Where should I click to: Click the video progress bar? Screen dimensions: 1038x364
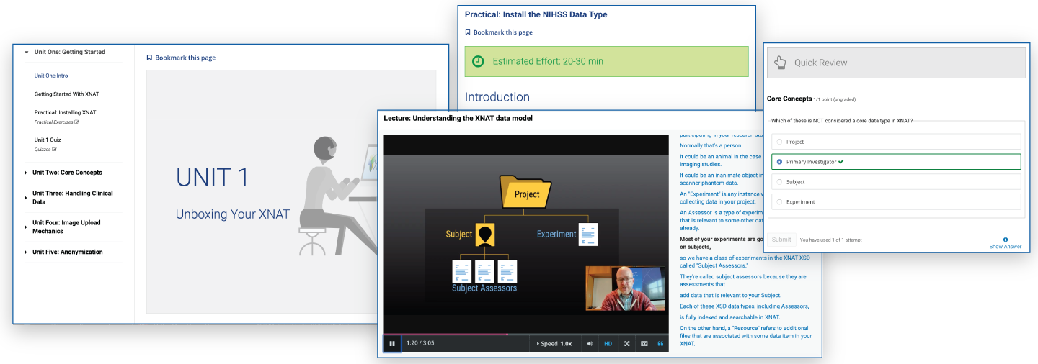click(x=526, y=334)
